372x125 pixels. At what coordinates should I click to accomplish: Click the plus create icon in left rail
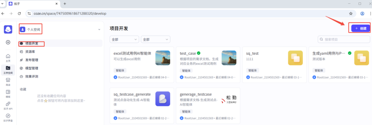click(8, 42)
